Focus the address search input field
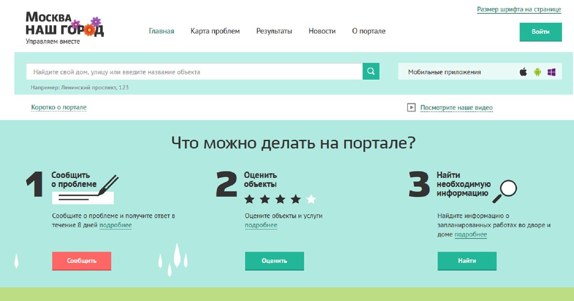574x301 pixels. point(194,72)
